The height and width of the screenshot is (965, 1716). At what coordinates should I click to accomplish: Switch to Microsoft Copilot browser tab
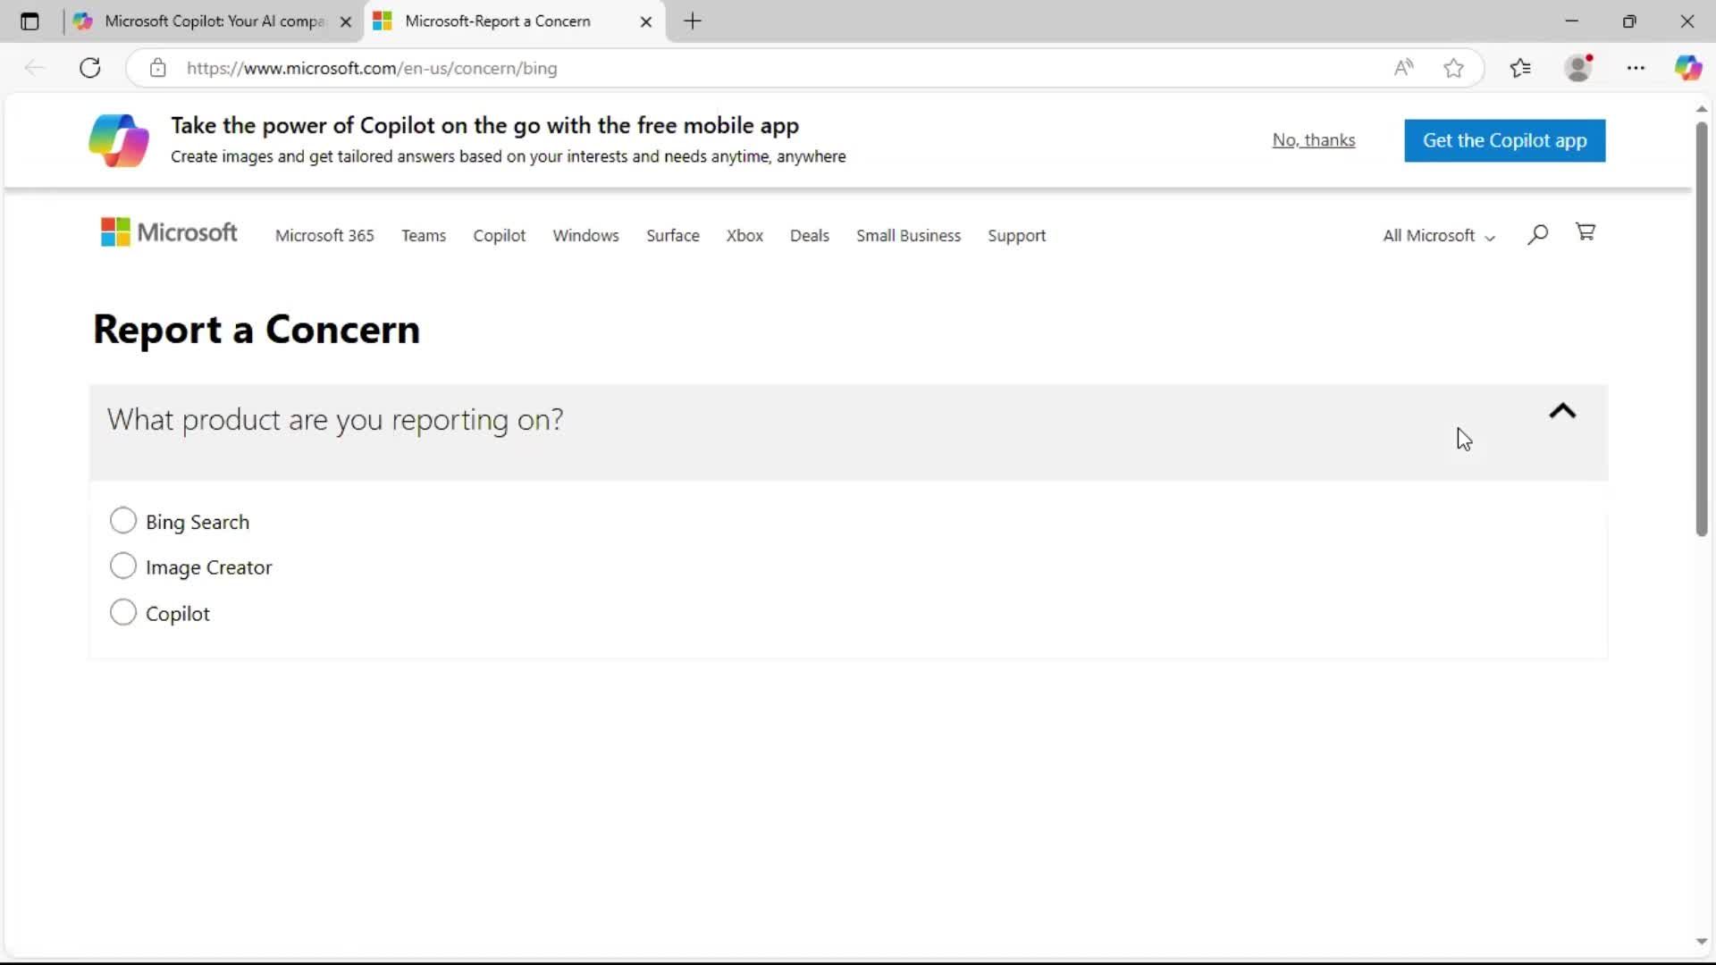(214, 21)
